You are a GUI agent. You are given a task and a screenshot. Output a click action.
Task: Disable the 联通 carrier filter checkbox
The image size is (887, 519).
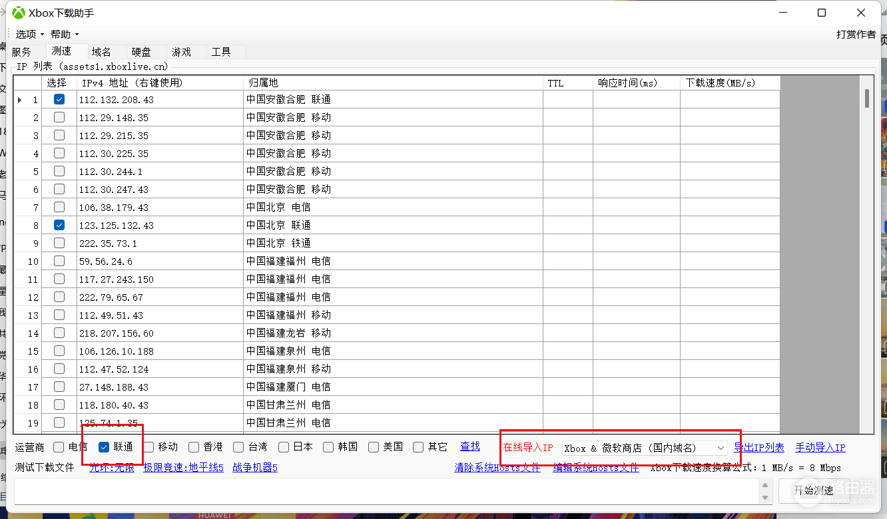click(104, 446)
